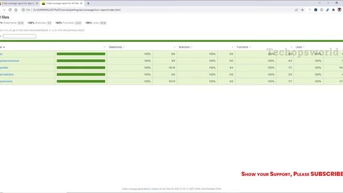Viewport: 343px width, 193px height.
Task: Open the 'app' folder link in first row
Action: pos(1,54)
